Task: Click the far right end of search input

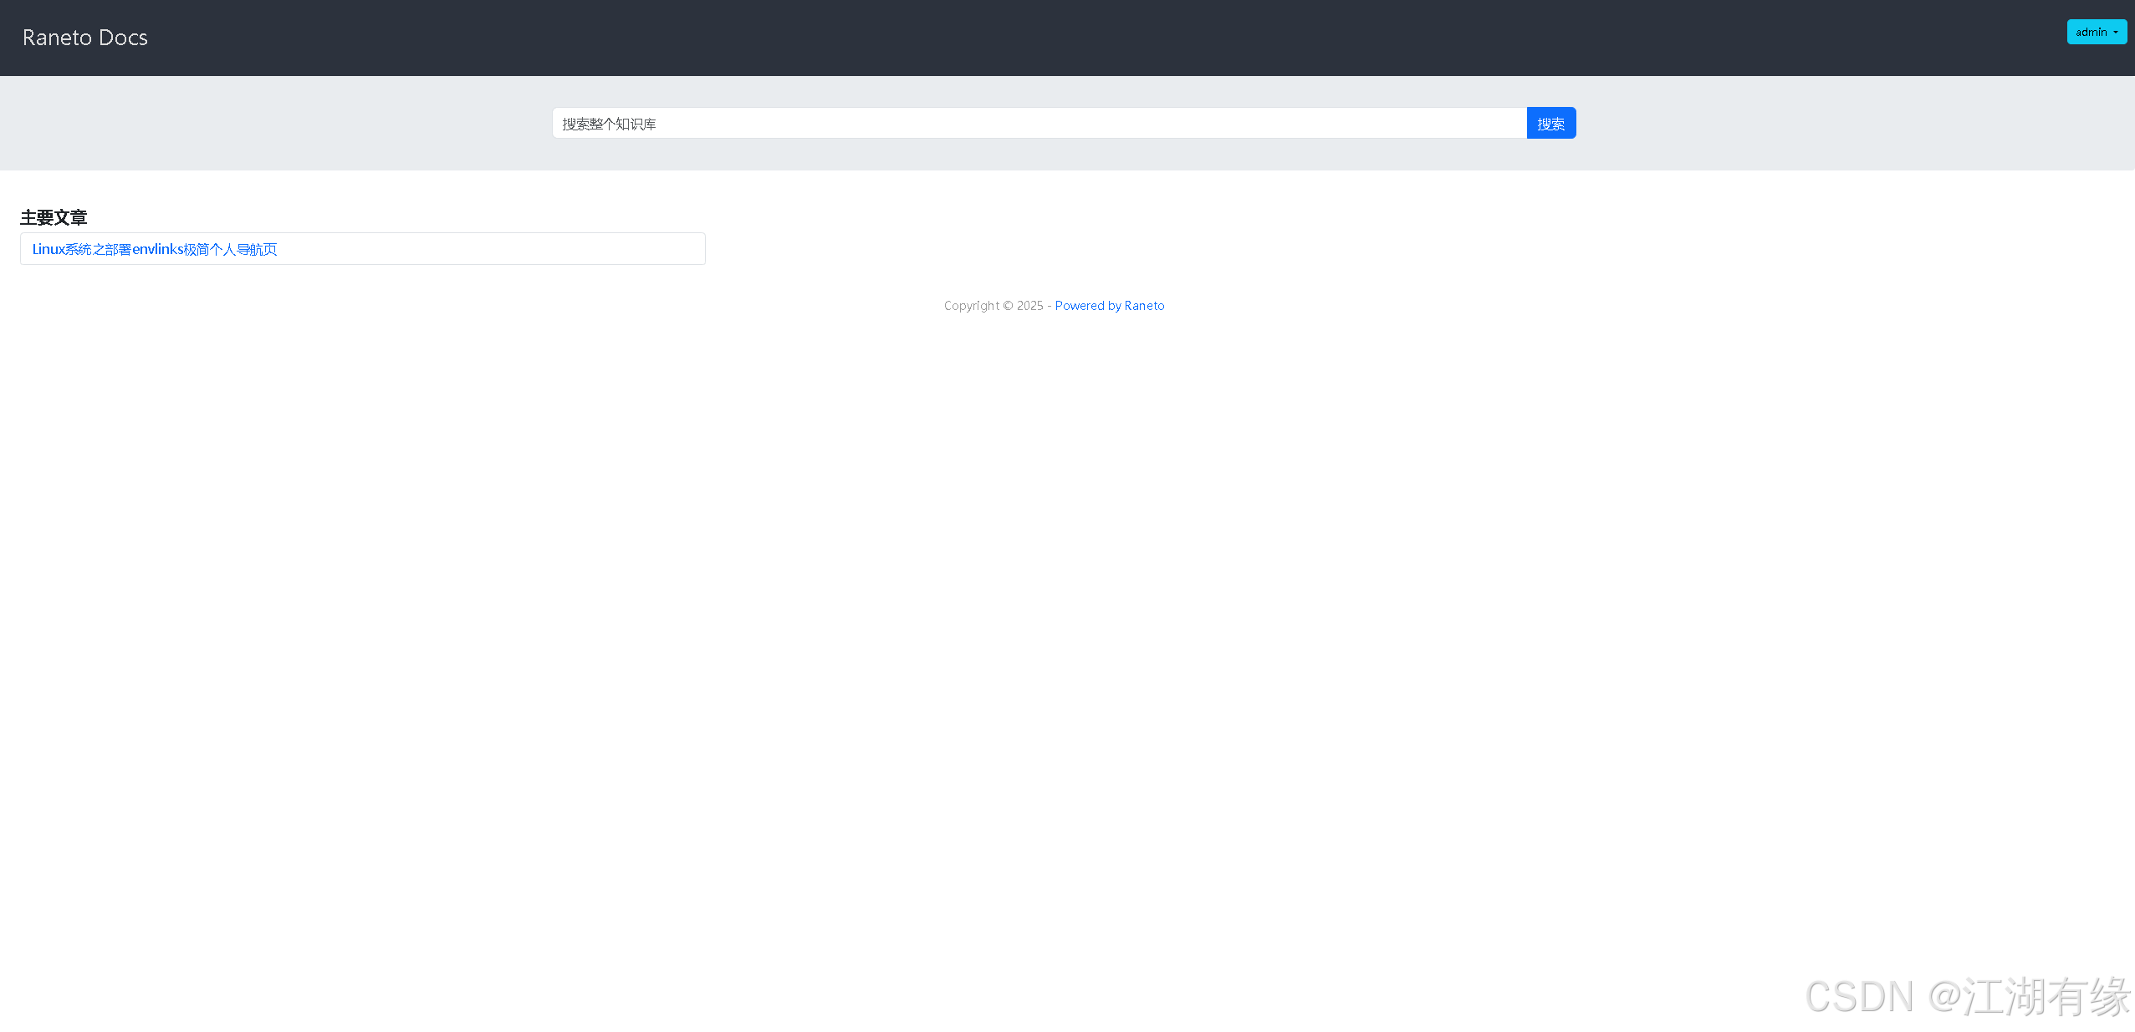Action: click(x=1505, y=124)
